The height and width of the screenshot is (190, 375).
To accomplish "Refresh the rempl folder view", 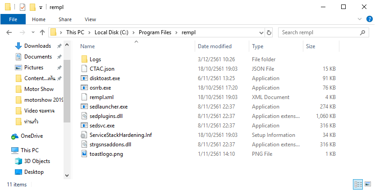I will click(x=270, y=32).
